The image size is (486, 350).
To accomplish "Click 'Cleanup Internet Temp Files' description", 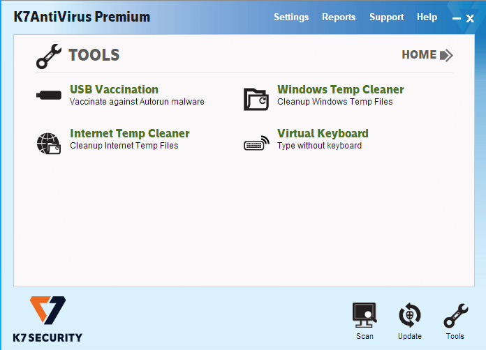I will tap(124, 146).
